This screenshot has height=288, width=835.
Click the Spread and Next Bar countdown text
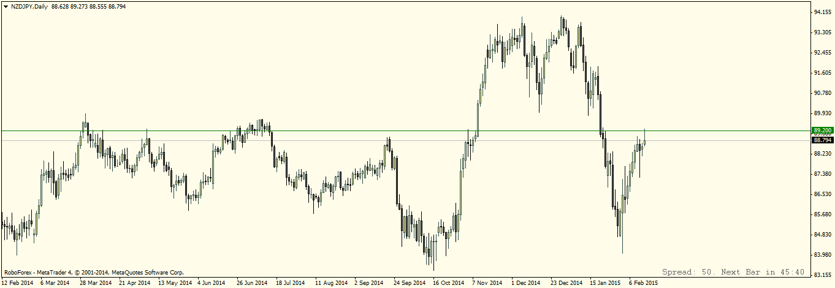click(733, 271)
